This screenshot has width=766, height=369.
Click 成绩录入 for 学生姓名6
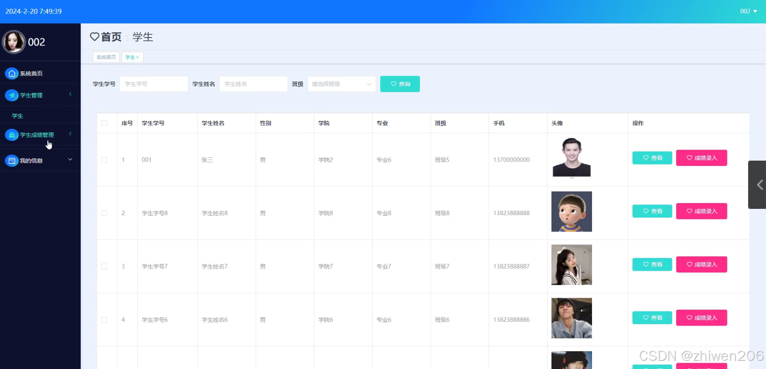click(702, 318)
